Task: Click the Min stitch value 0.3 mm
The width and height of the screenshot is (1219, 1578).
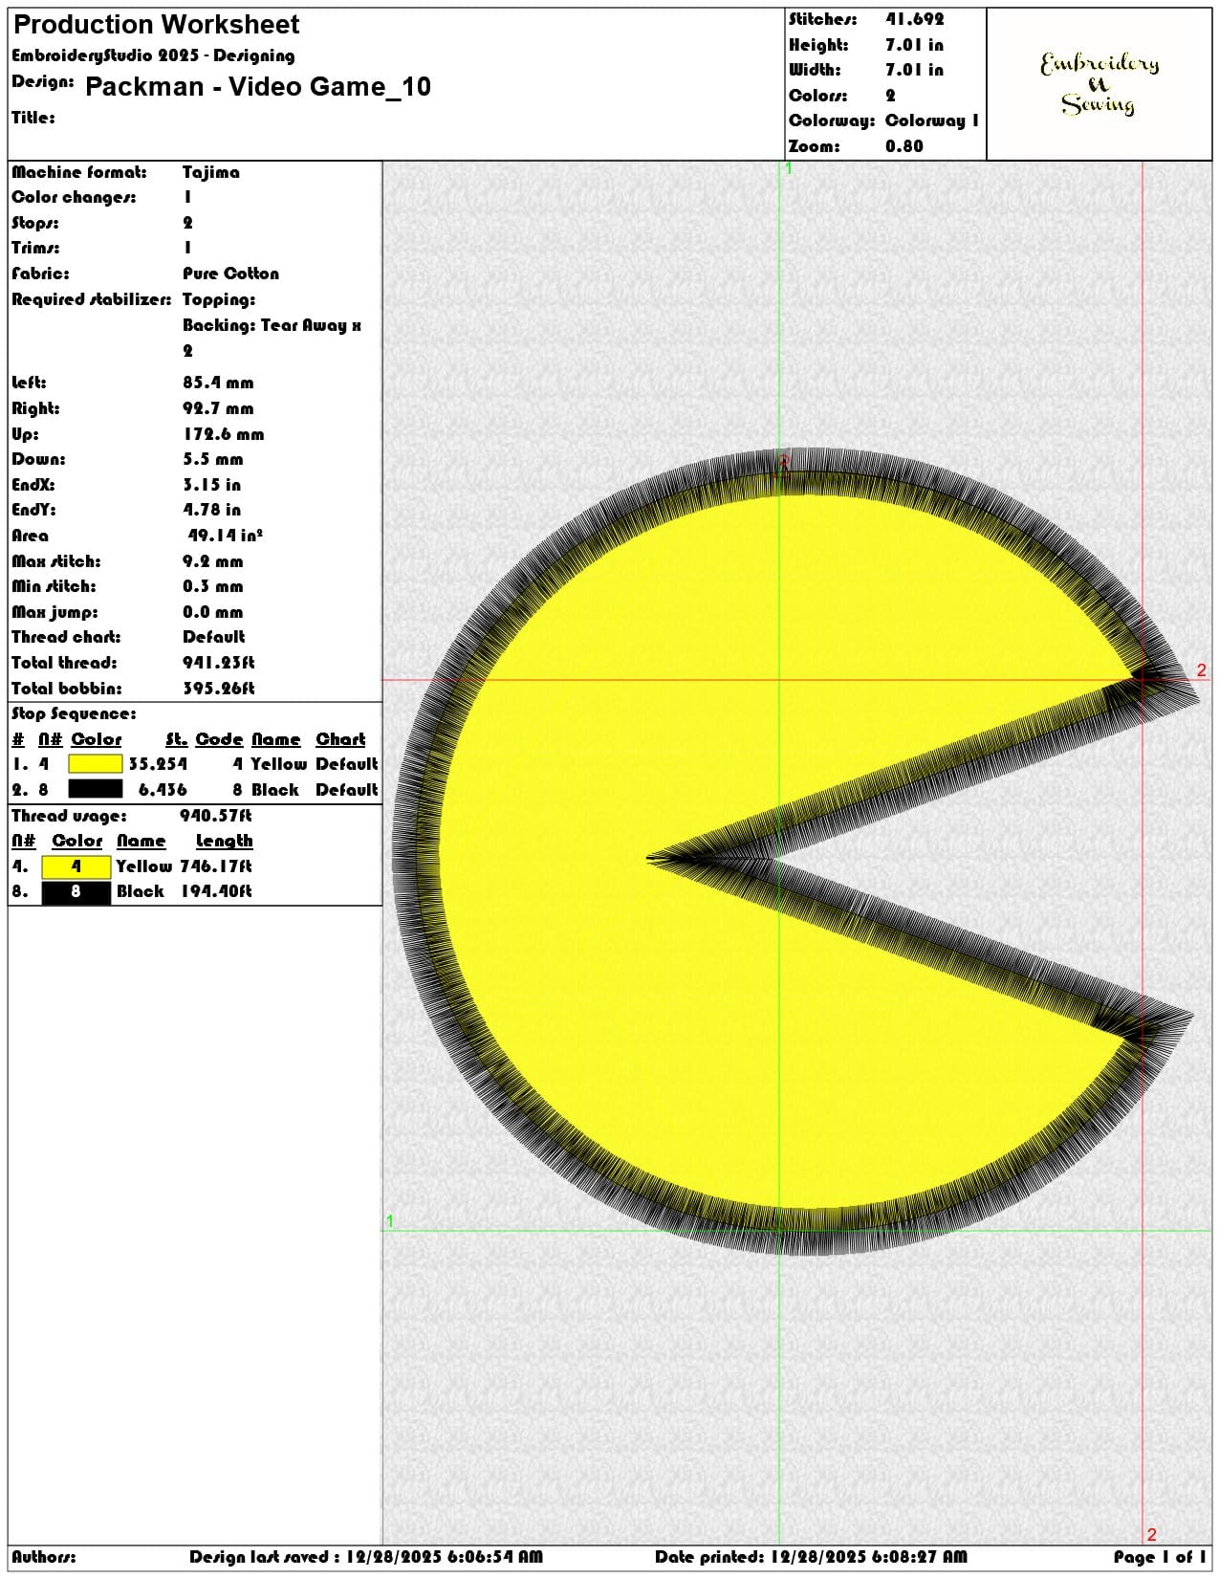Action: pos(213,586)
